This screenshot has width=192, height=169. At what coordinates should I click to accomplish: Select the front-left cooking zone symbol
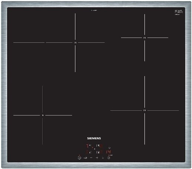(90, 152)
